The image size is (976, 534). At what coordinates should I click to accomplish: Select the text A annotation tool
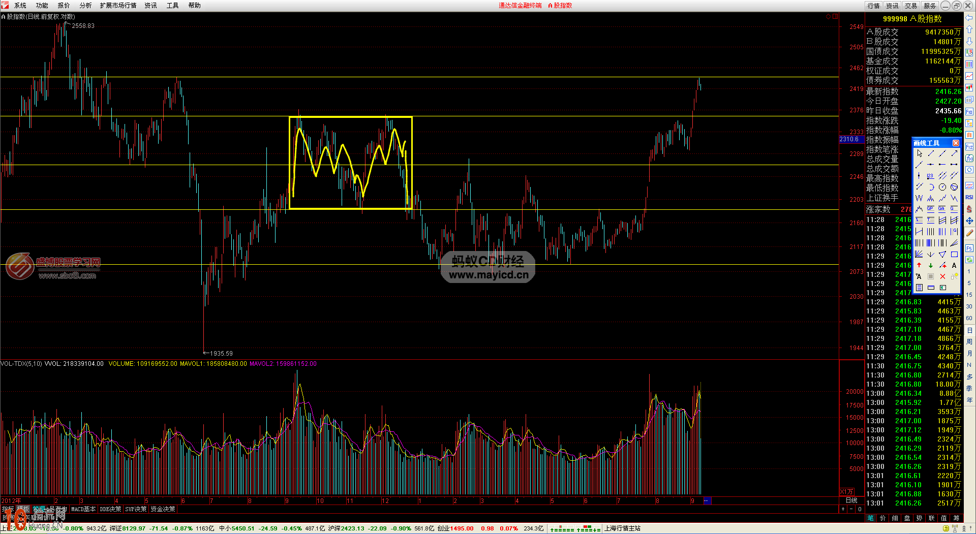point(954,265)
